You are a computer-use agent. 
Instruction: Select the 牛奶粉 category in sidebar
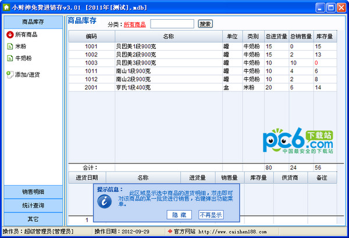tap(23, 58)
